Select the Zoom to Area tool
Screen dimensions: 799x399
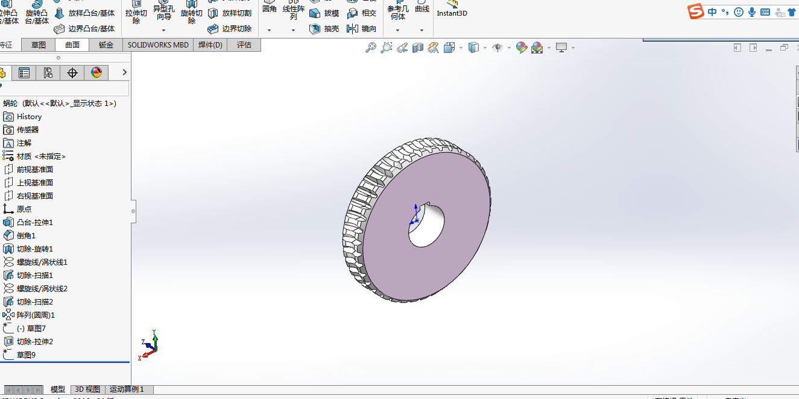pos(387,48)
